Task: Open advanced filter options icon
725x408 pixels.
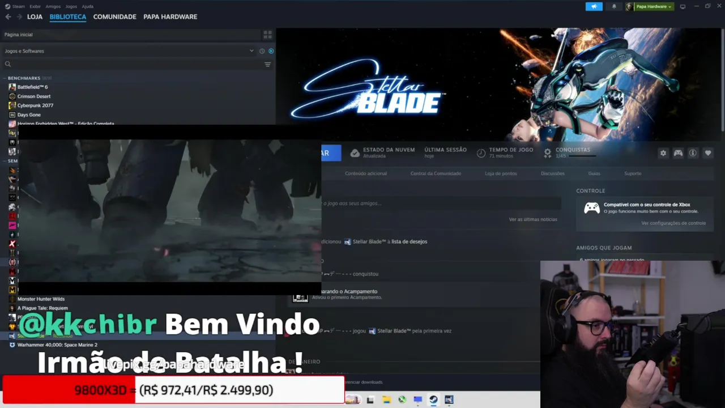Action: (268, 64)
